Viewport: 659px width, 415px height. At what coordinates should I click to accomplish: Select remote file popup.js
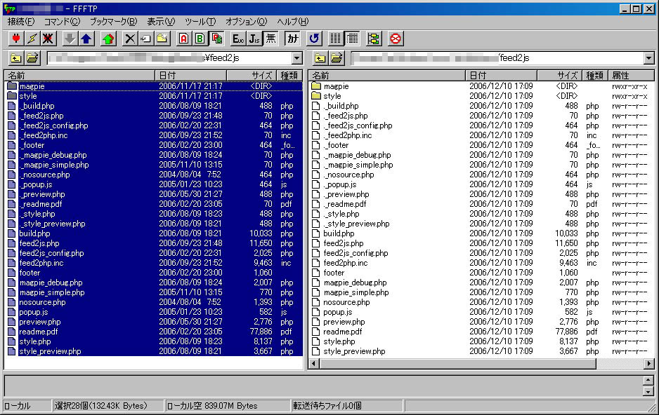coord(338,312)
